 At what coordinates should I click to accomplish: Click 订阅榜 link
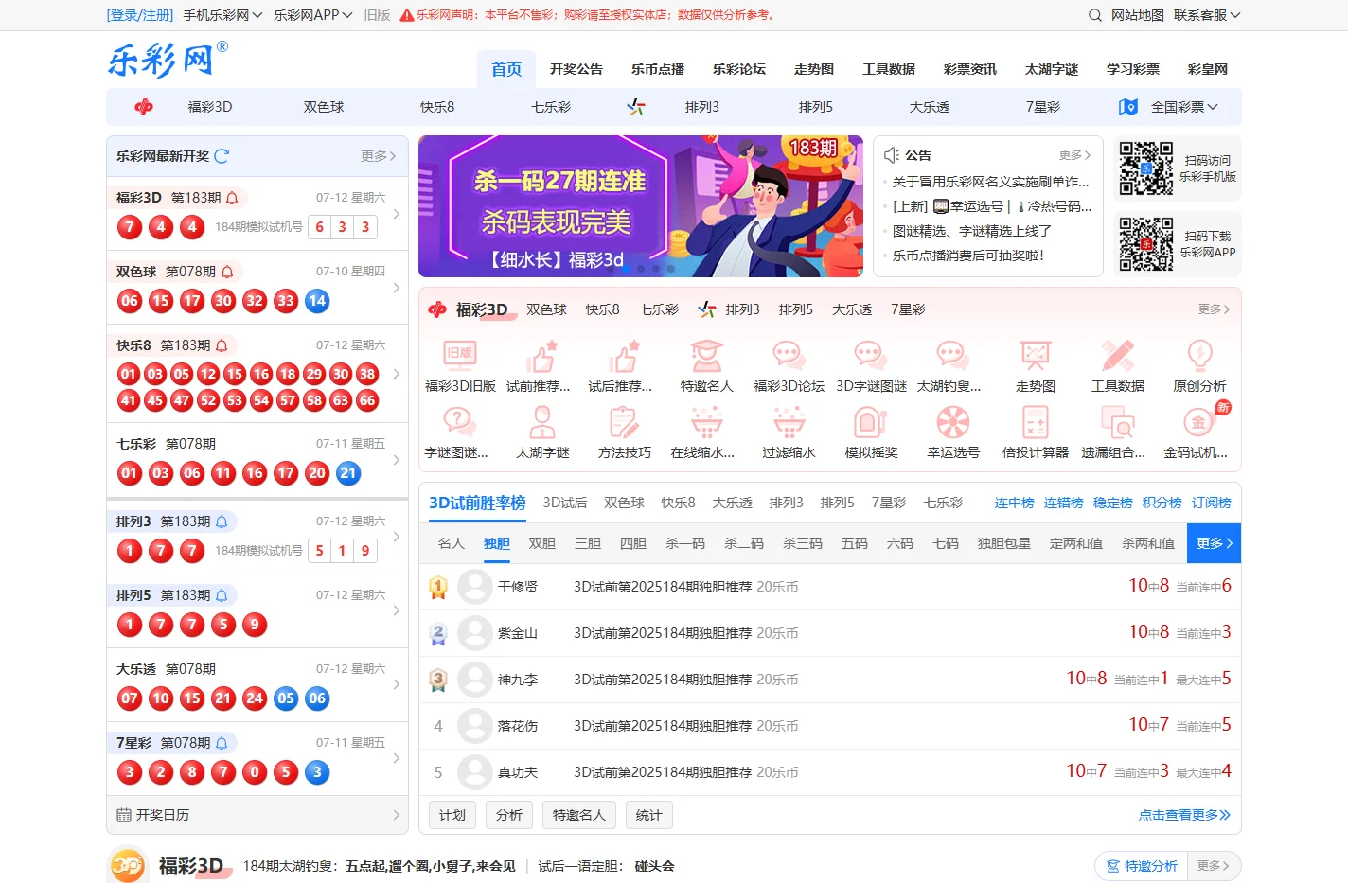(x=1212, y=503)
